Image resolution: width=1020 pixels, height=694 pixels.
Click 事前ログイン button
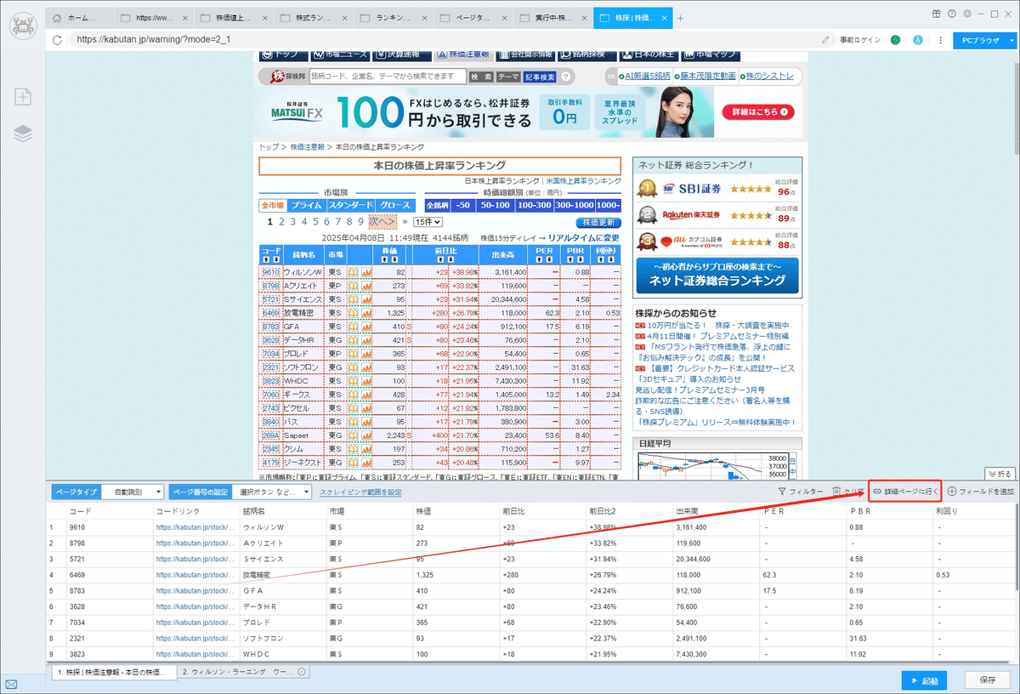point(860,39)
